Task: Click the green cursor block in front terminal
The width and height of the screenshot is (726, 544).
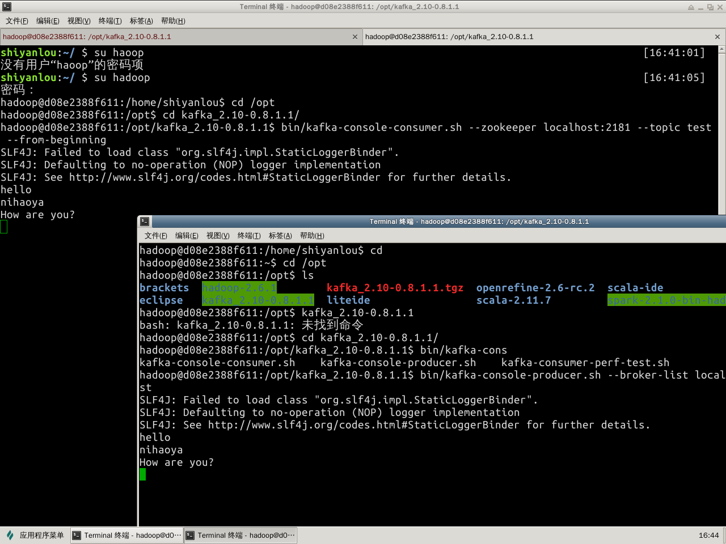Action: pos(142,474)
